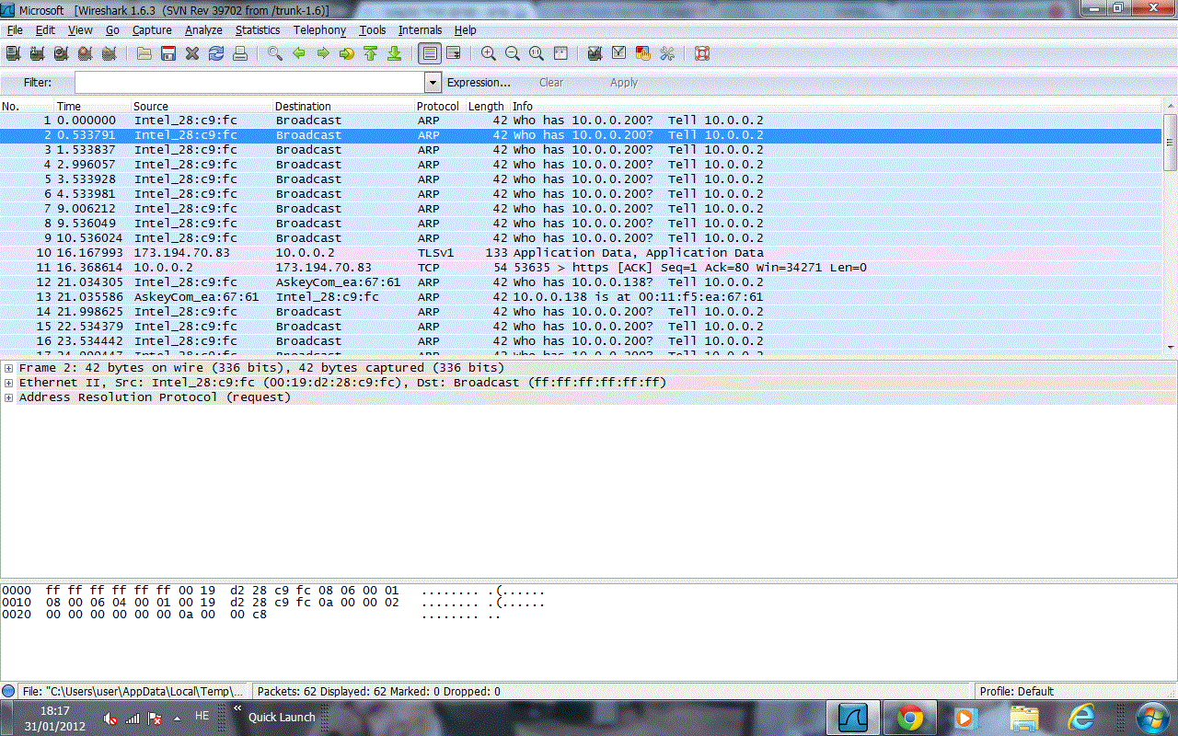The image size is (1178, 736).
Task: Close this capture file using X icon
Action: (x=192, y=53)
